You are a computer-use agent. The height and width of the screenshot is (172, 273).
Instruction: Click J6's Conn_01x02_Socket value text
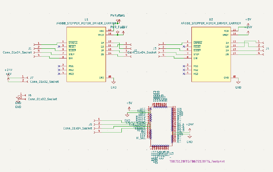(42, 99)
